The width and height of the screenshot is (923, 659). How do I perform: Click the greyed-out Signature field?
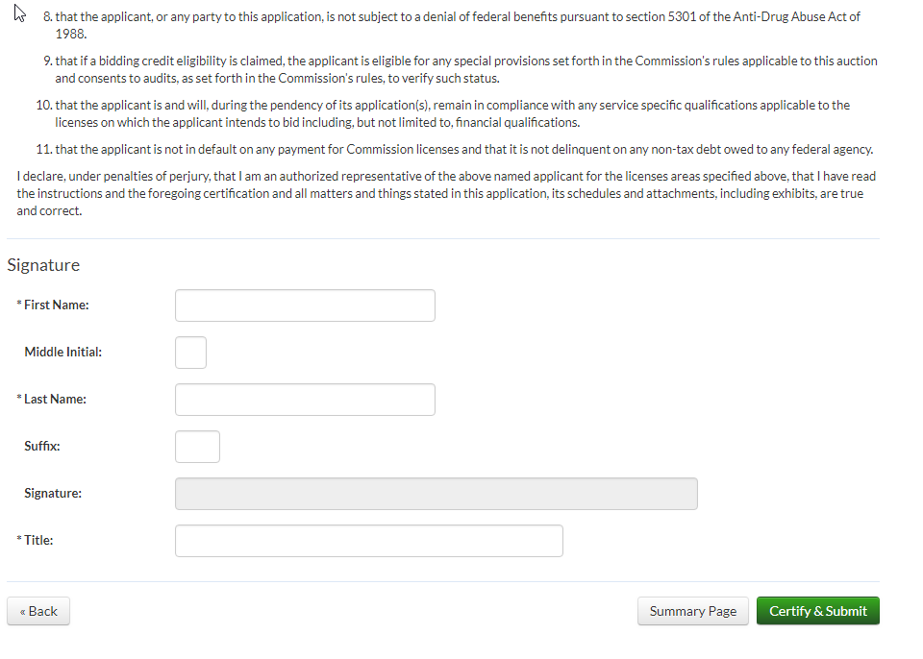tap(436, 494)
